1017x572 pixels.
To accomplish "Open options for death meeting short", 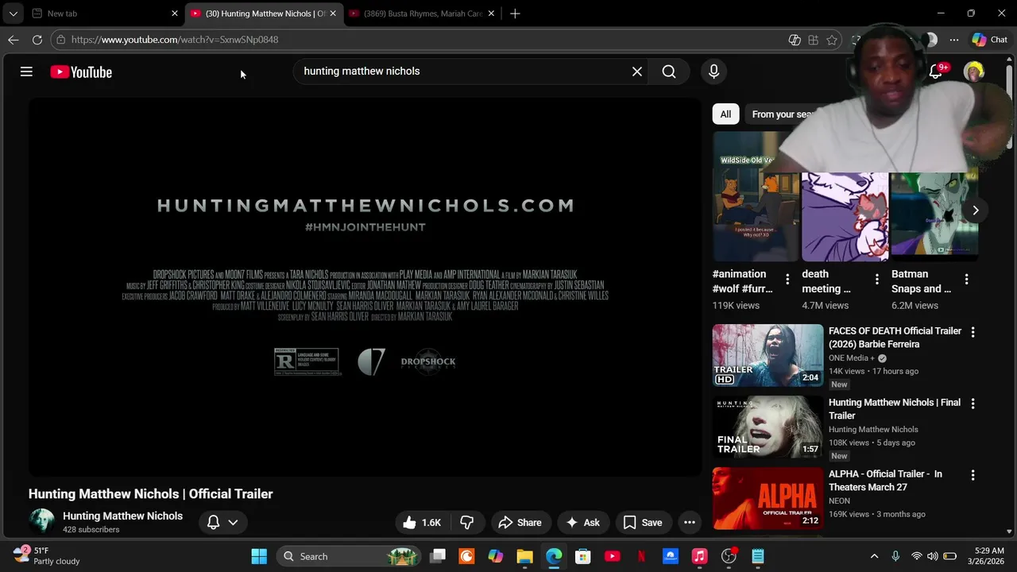I will [x=876, y=280].
